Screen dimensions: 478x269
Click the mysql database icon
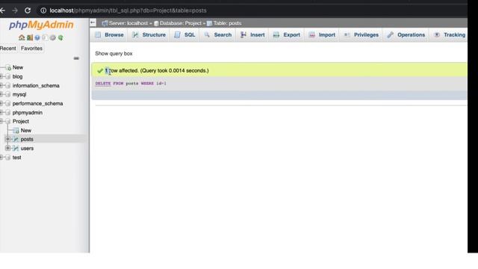click(8, 95)
